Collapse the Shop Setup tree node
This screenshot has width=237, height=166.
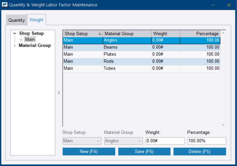click(x=15, y=34)
